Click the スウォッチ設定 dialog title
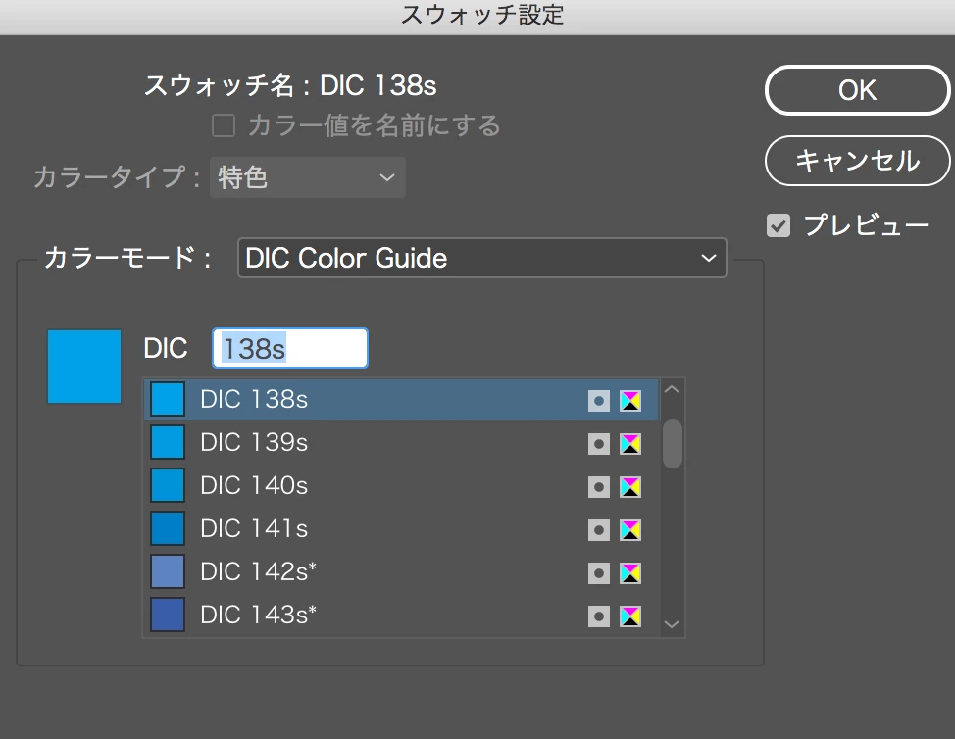 [x=482, y=15]
